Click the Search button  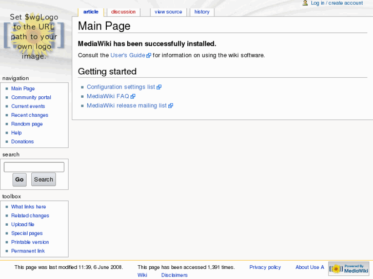(44, 180)
